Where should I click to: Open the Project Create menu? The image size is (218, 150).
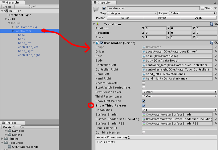tap(8, 127)
